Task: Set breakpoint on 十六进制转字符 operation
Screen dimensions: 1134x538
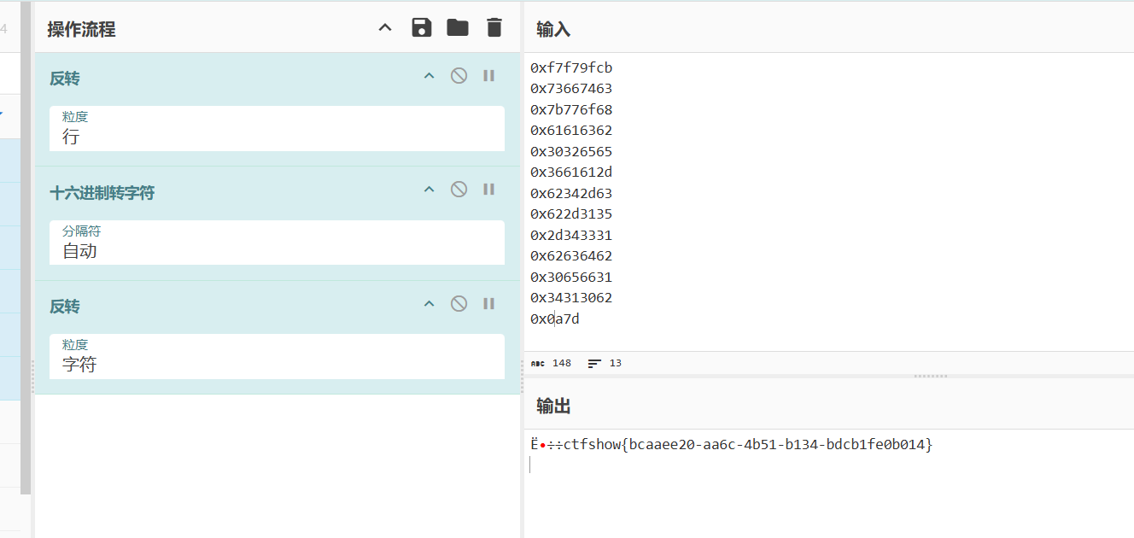Action: [488, 190]
